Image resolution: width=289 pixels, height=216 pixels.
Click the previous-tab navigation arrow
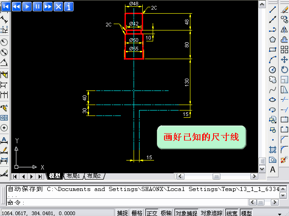(24, 176)
